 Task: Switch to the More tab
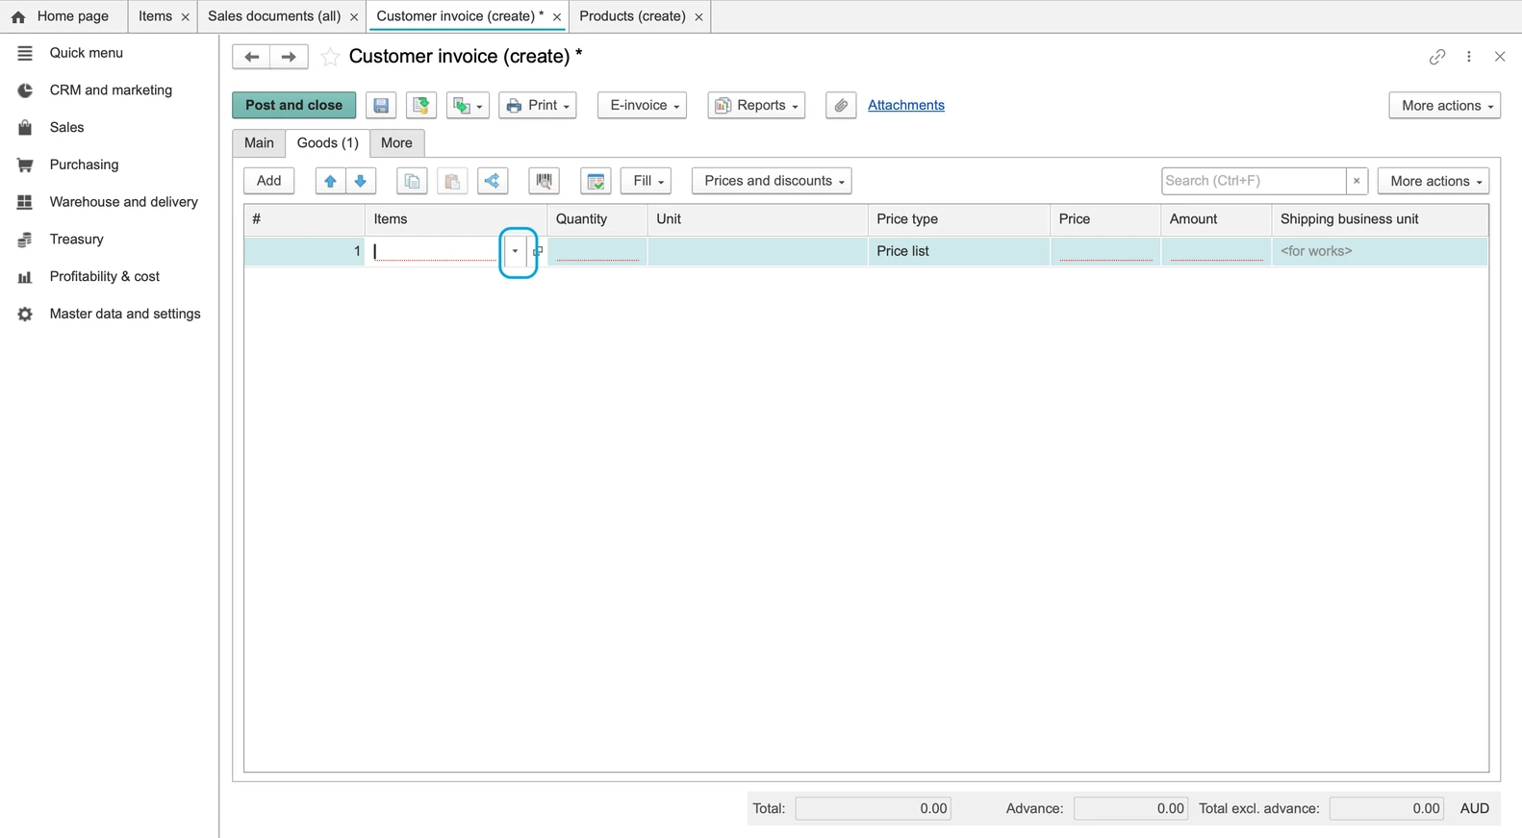coord(396,142)
